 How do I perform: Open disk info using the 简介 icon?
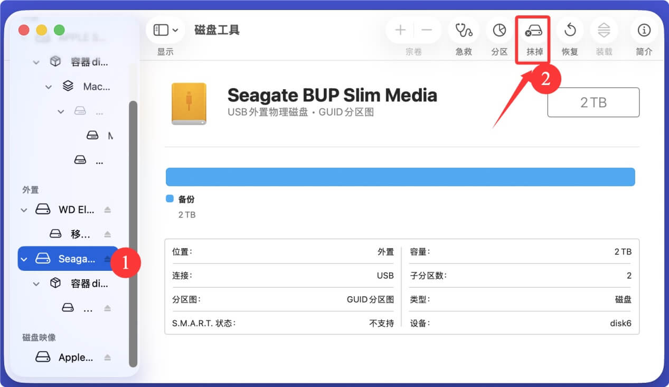click(644, 30)
